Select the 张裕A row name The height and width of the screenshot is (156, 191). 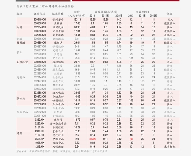click(x=58, y=43)
